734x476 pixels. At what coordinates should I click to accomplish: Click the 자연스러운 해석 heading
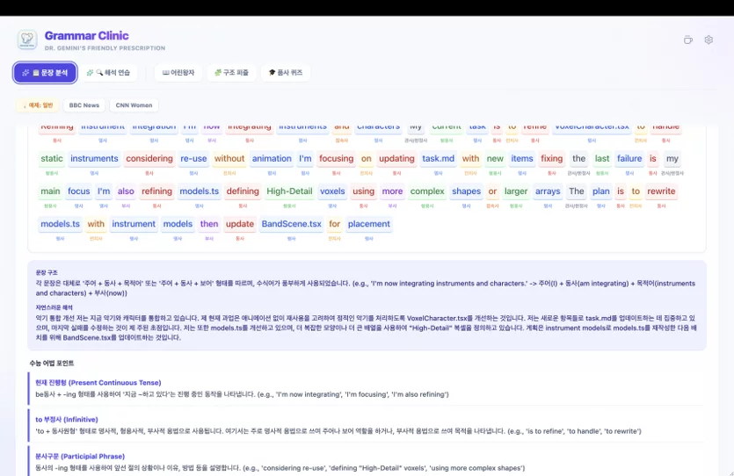(54, 307)
